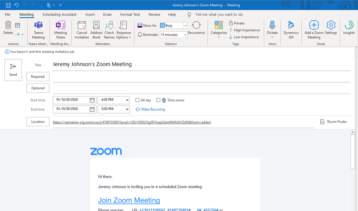Image resolution: width=358 pixels, height=211 pixels.
Task: Click the Show As status color icon
Action: pyautogui.click(x=140, y=25)
